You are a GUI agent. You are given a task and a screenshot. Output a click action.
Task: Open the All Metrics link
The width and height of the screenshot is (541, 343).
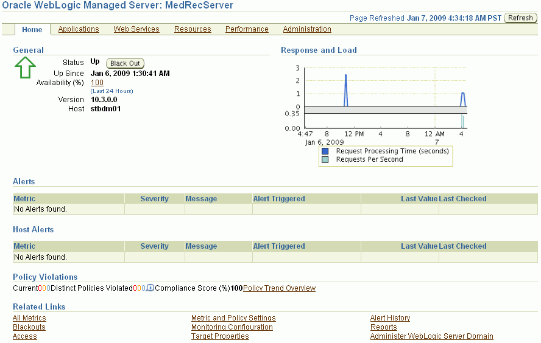29,318
